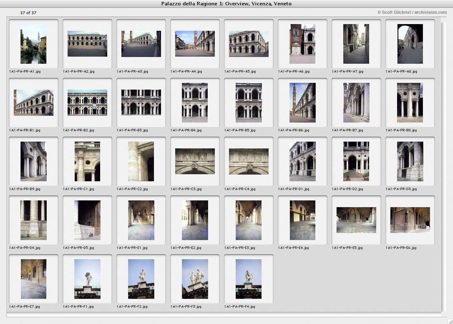Choose thumbnail 1A1-PA-PR-E6.jpg
453x324 pixels.
(x=410, y=220)
